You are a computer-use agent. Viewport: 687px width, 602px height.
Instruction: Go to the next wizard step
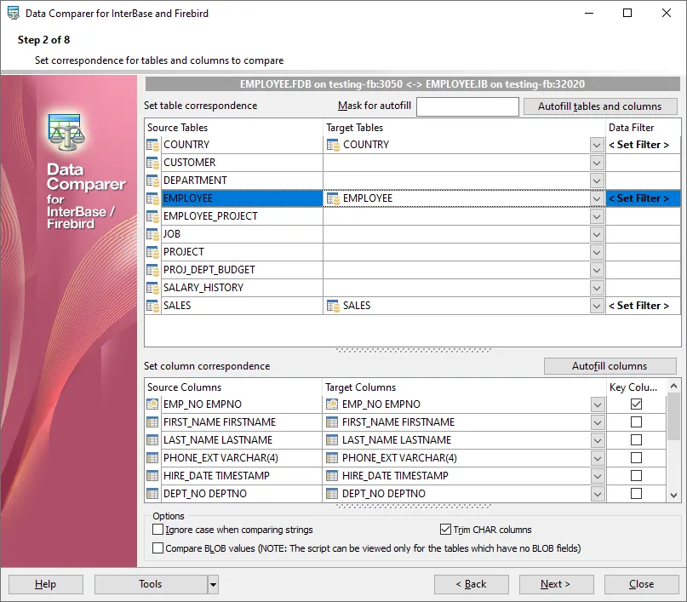click(556, 584)
